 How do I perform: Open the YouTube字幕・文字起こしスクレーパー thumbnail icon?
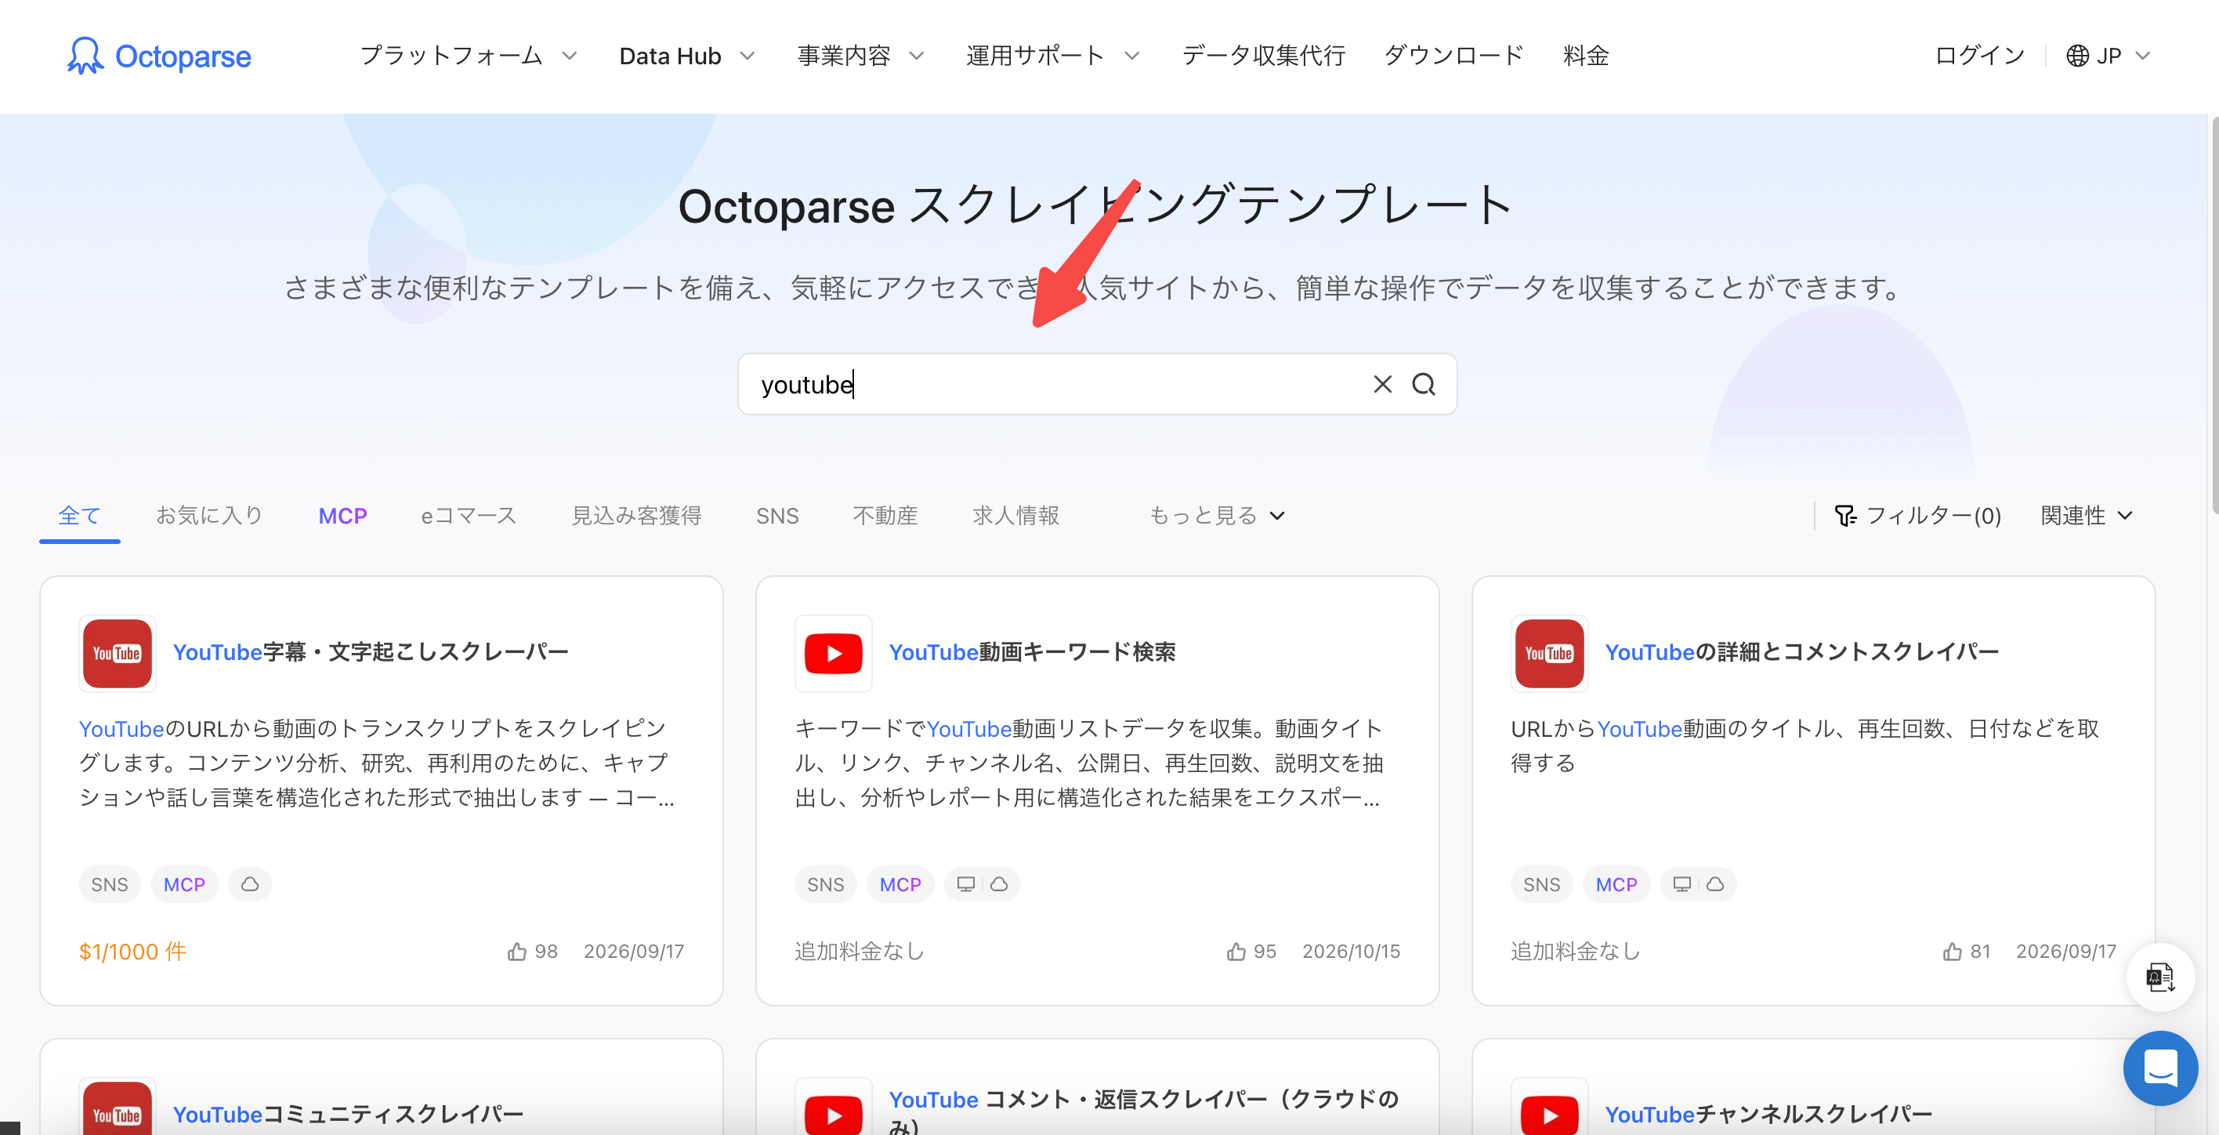click(x=118, y=653)
